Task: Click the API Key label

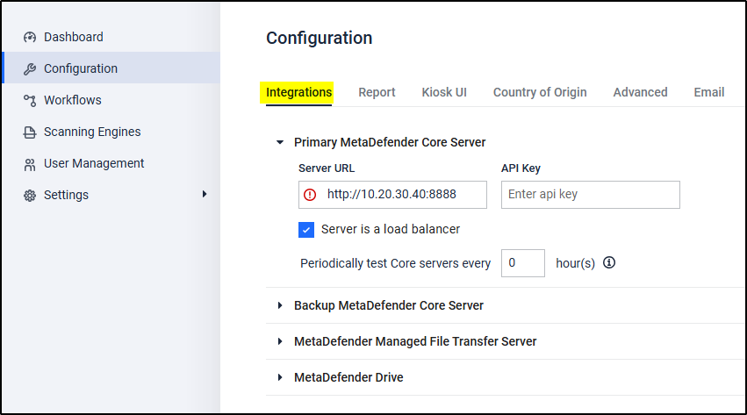Action: 521,168
